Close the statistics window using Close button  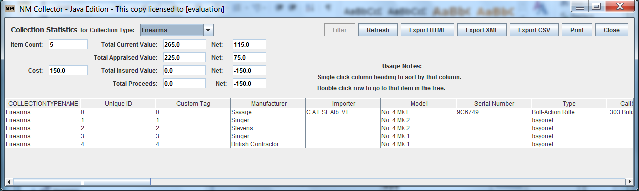611,30
